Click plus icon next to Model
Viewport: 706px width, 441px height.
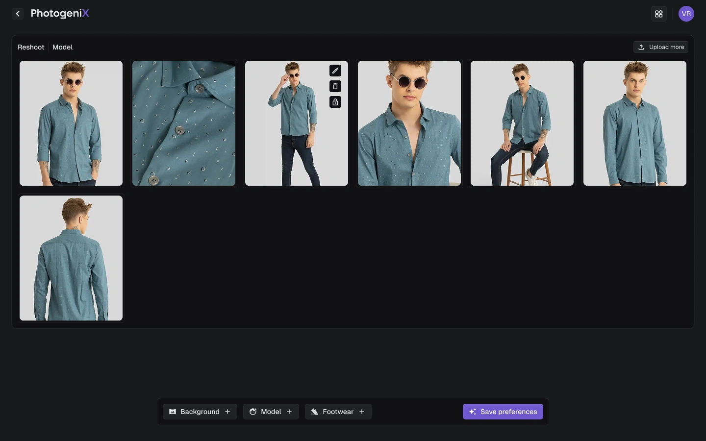click(x=289, y=412)
